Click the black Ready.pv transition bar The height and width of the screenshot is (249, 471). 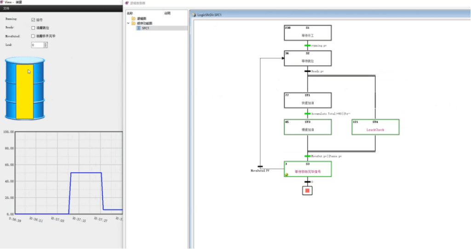(x=307, y=71)
